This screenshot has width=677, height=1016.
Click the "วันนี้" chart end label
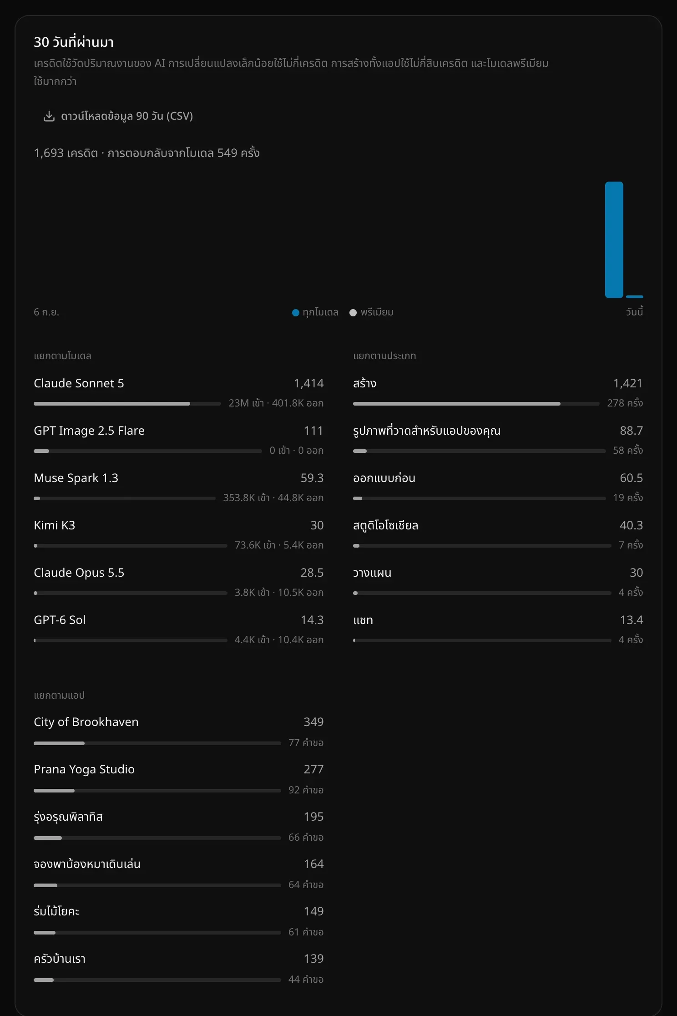point(634,312)
